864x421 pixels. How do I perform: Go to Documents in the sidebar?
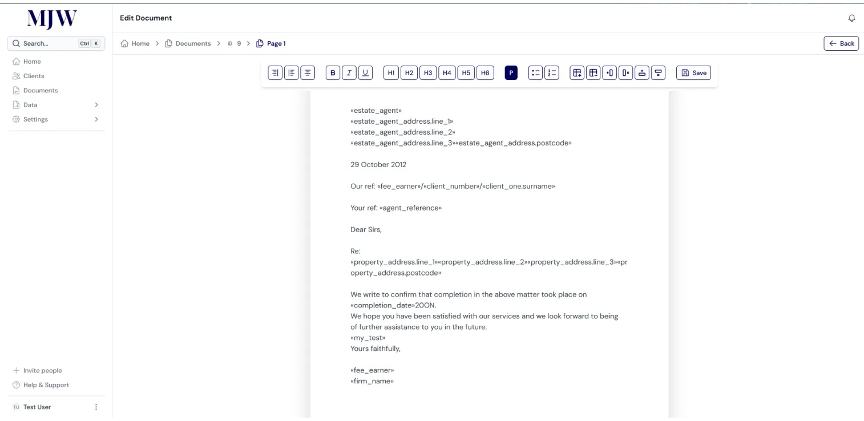(x=41, y=90)
